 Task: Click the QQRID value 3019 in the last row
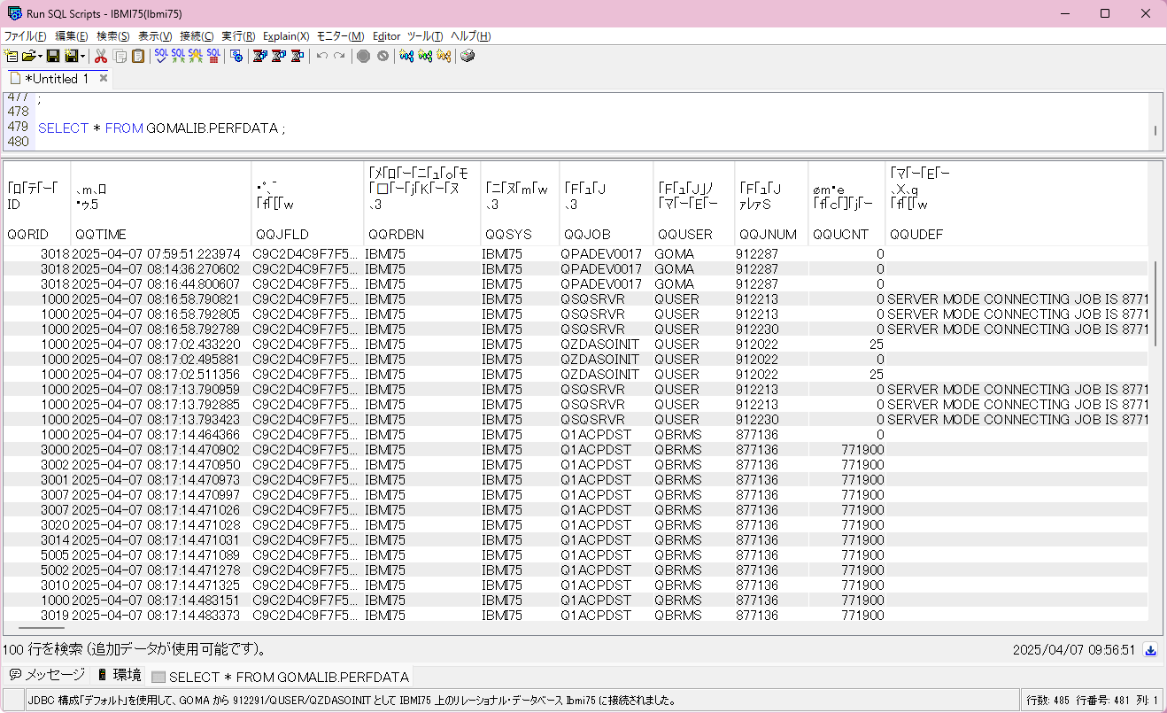click(55, 615)
